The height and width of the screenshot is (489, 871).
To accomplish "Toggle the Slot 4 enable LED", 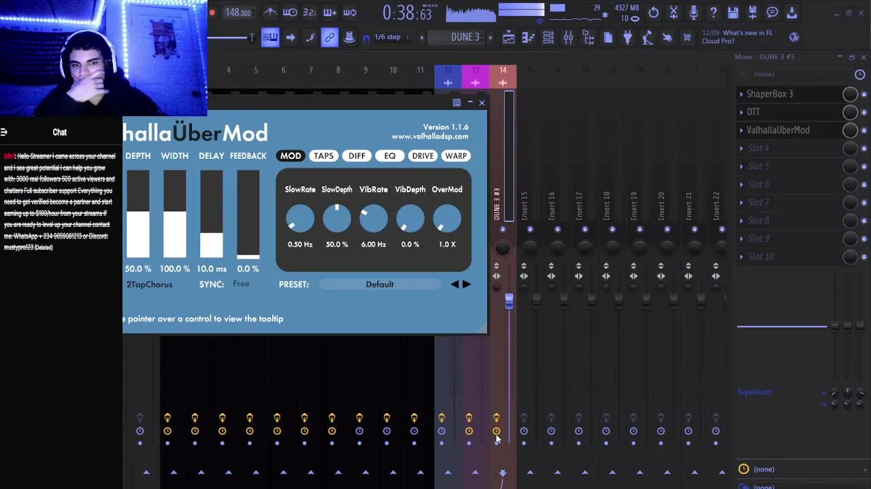I will 864,148.
